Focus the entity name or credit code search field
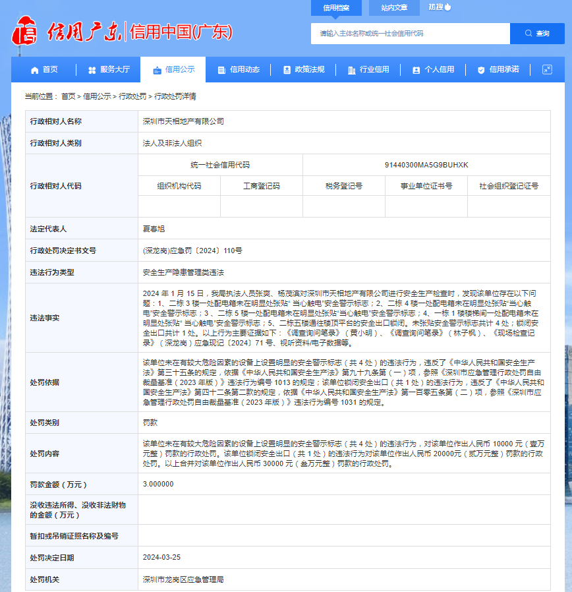 pos(411,34)
